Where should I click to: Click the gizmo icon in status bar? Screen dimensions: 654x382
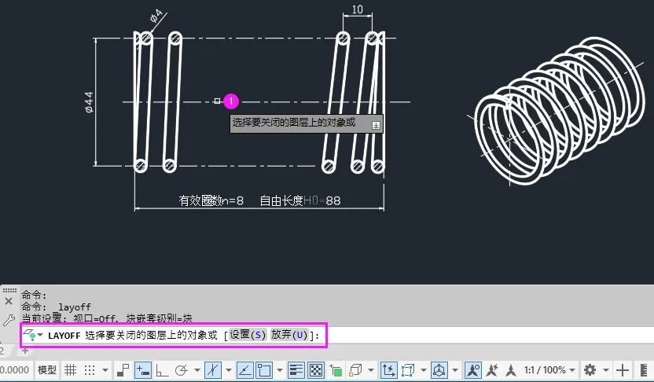click(x=439, y=370)
